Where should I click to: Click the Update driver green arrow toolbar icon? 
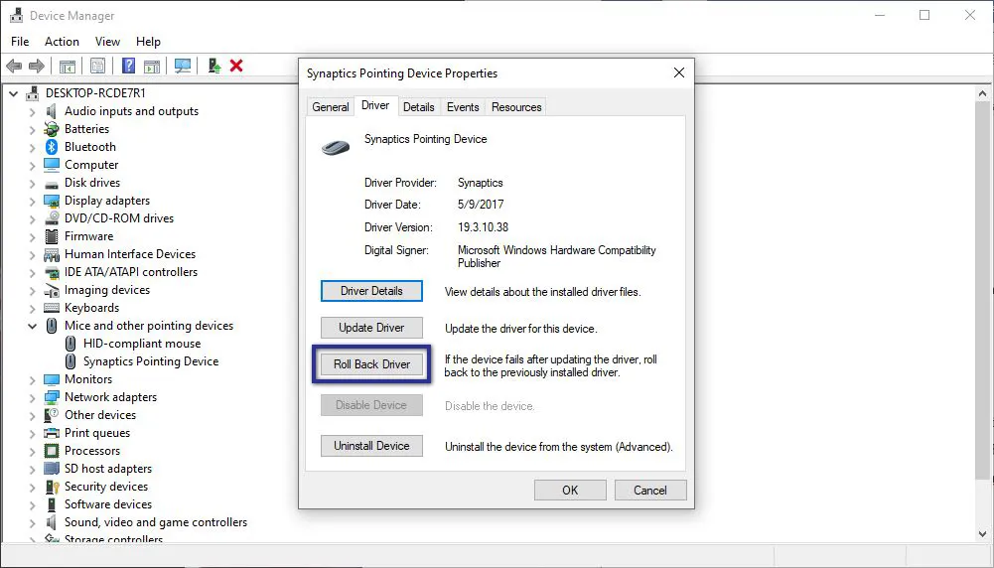coord(214,66)
